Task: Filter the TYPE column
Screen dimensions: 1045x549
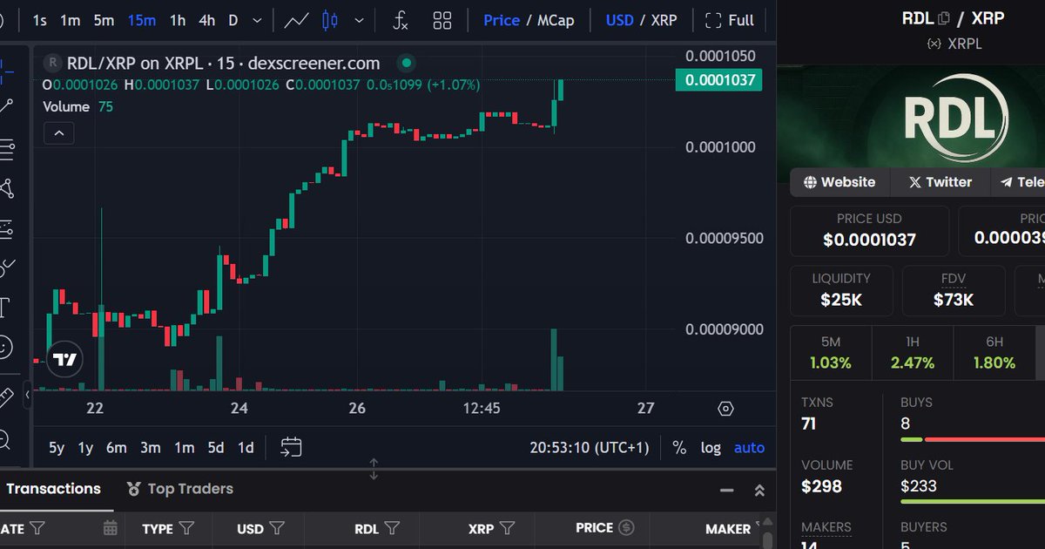Action: [187, 528]
